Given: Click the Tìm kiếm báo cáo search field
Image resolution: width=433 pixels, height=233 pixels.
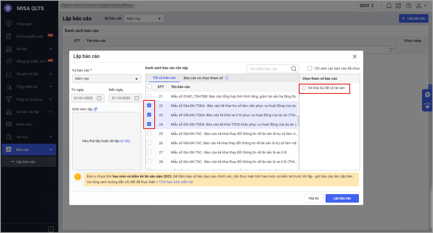Looking at the screenshot, I should [x=269, y=69].
